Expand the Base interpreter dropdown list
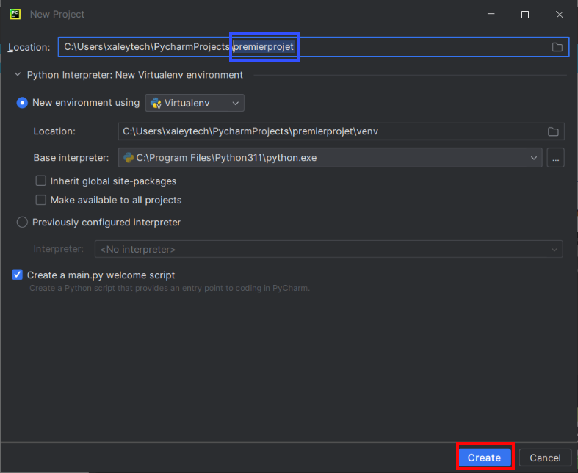The width and height of the screenshot is (578, 473). tap(532, 157)
